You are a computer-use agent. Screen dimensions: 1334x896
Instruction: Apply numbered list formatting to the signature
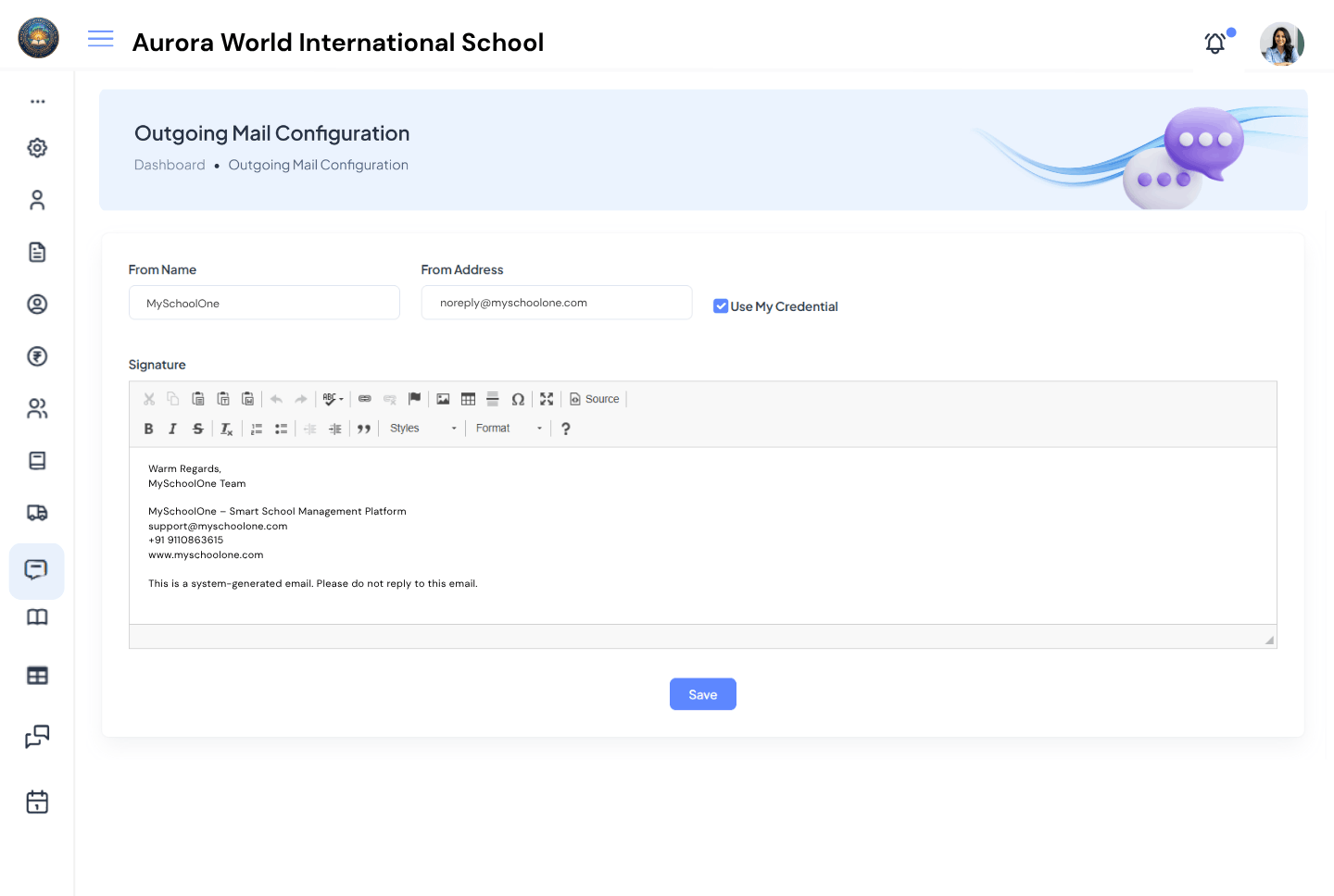click(257, 428)
